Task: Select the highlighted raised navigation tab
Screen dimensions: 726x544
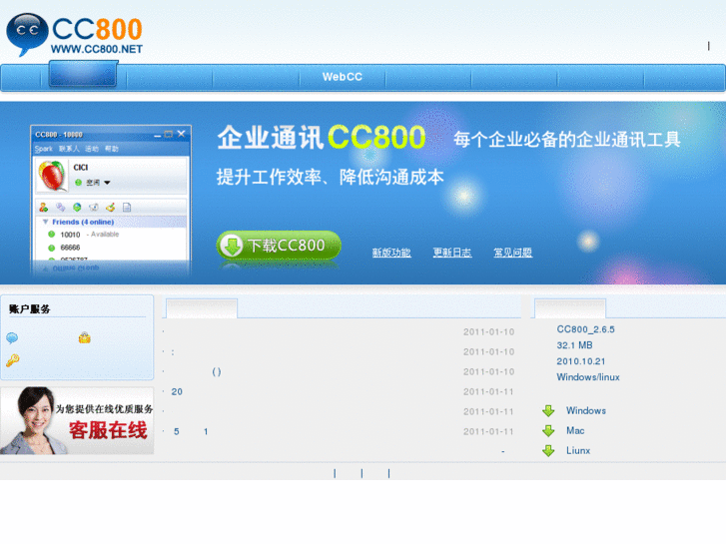Action: (x=83, y=74)
